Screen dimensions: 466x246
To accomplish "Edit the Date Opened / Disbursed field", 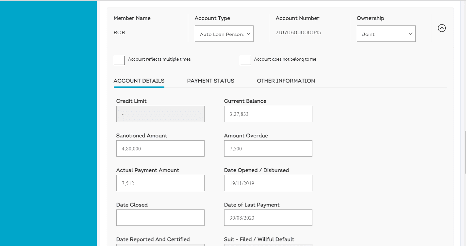I will 268,183.
